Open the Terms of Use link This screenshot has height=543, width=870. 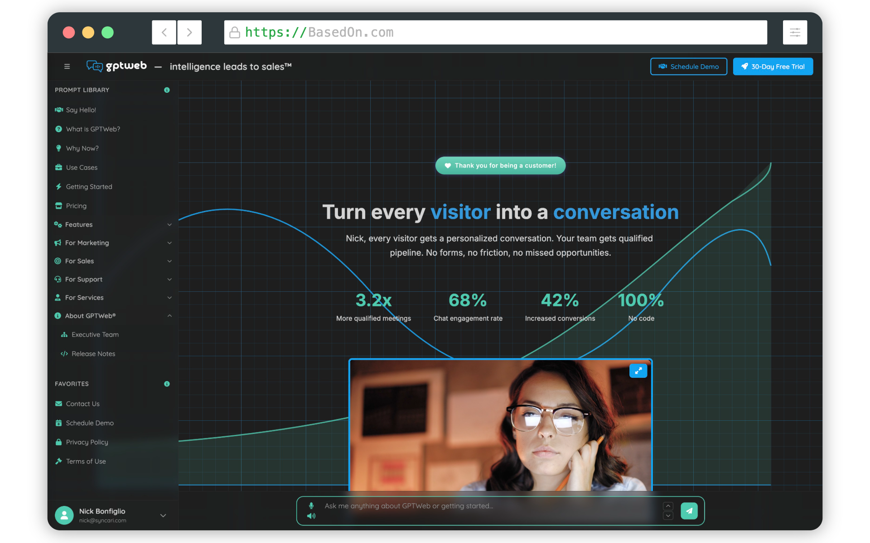81,461
